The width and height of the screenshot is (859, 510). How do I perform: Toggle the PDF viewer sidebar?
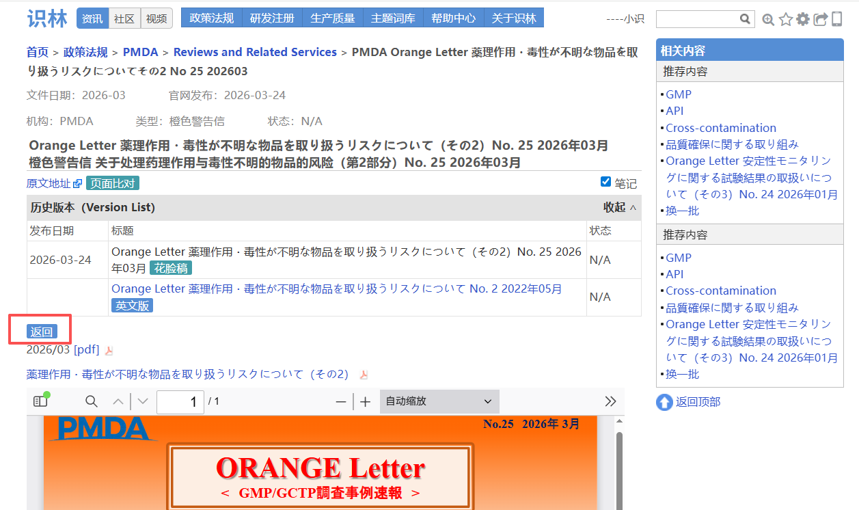(x=41, y=401)
